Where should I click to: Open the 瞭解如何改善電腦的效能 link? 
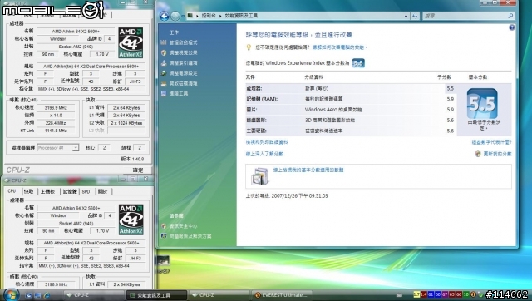click(339, 47)
